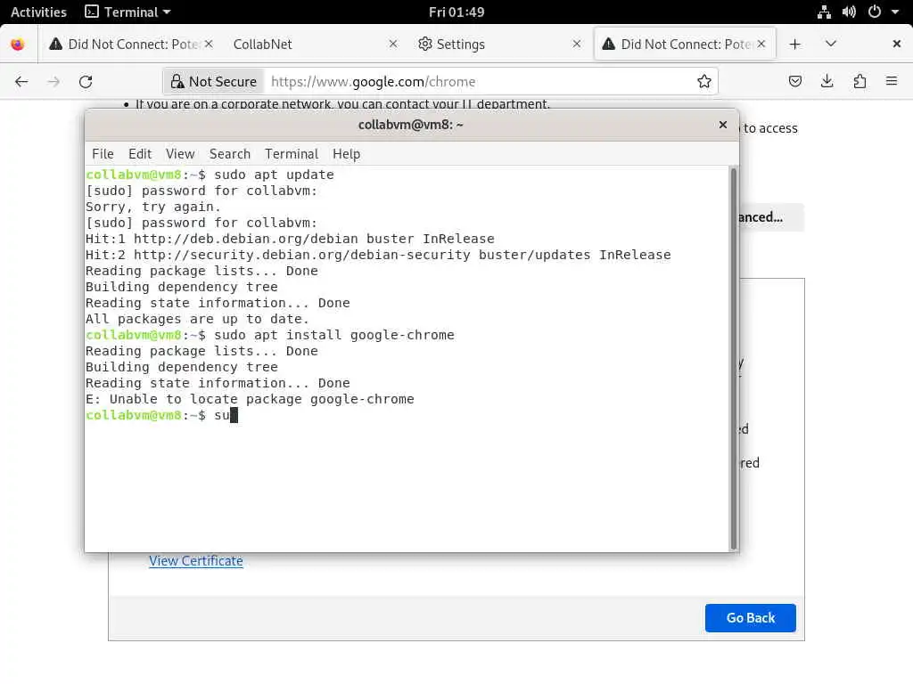This screenshot has height=684, width=913.
Task: Open the terminal Search menu
Action: (229, 154)
